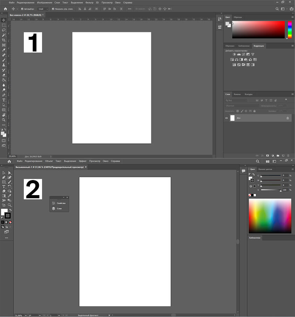Open the Illustrator zoom level dropdown

point(26,315)
